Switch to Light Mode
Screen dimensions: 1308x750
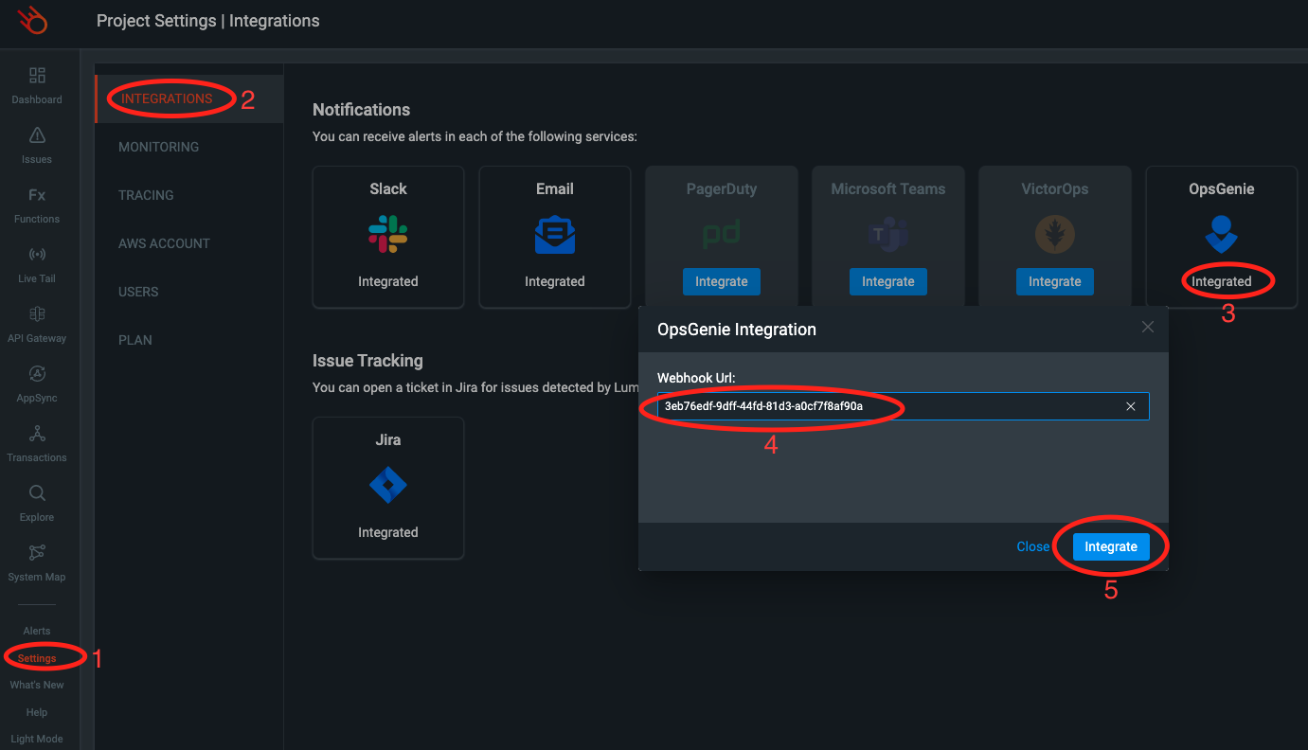point(37,739)
